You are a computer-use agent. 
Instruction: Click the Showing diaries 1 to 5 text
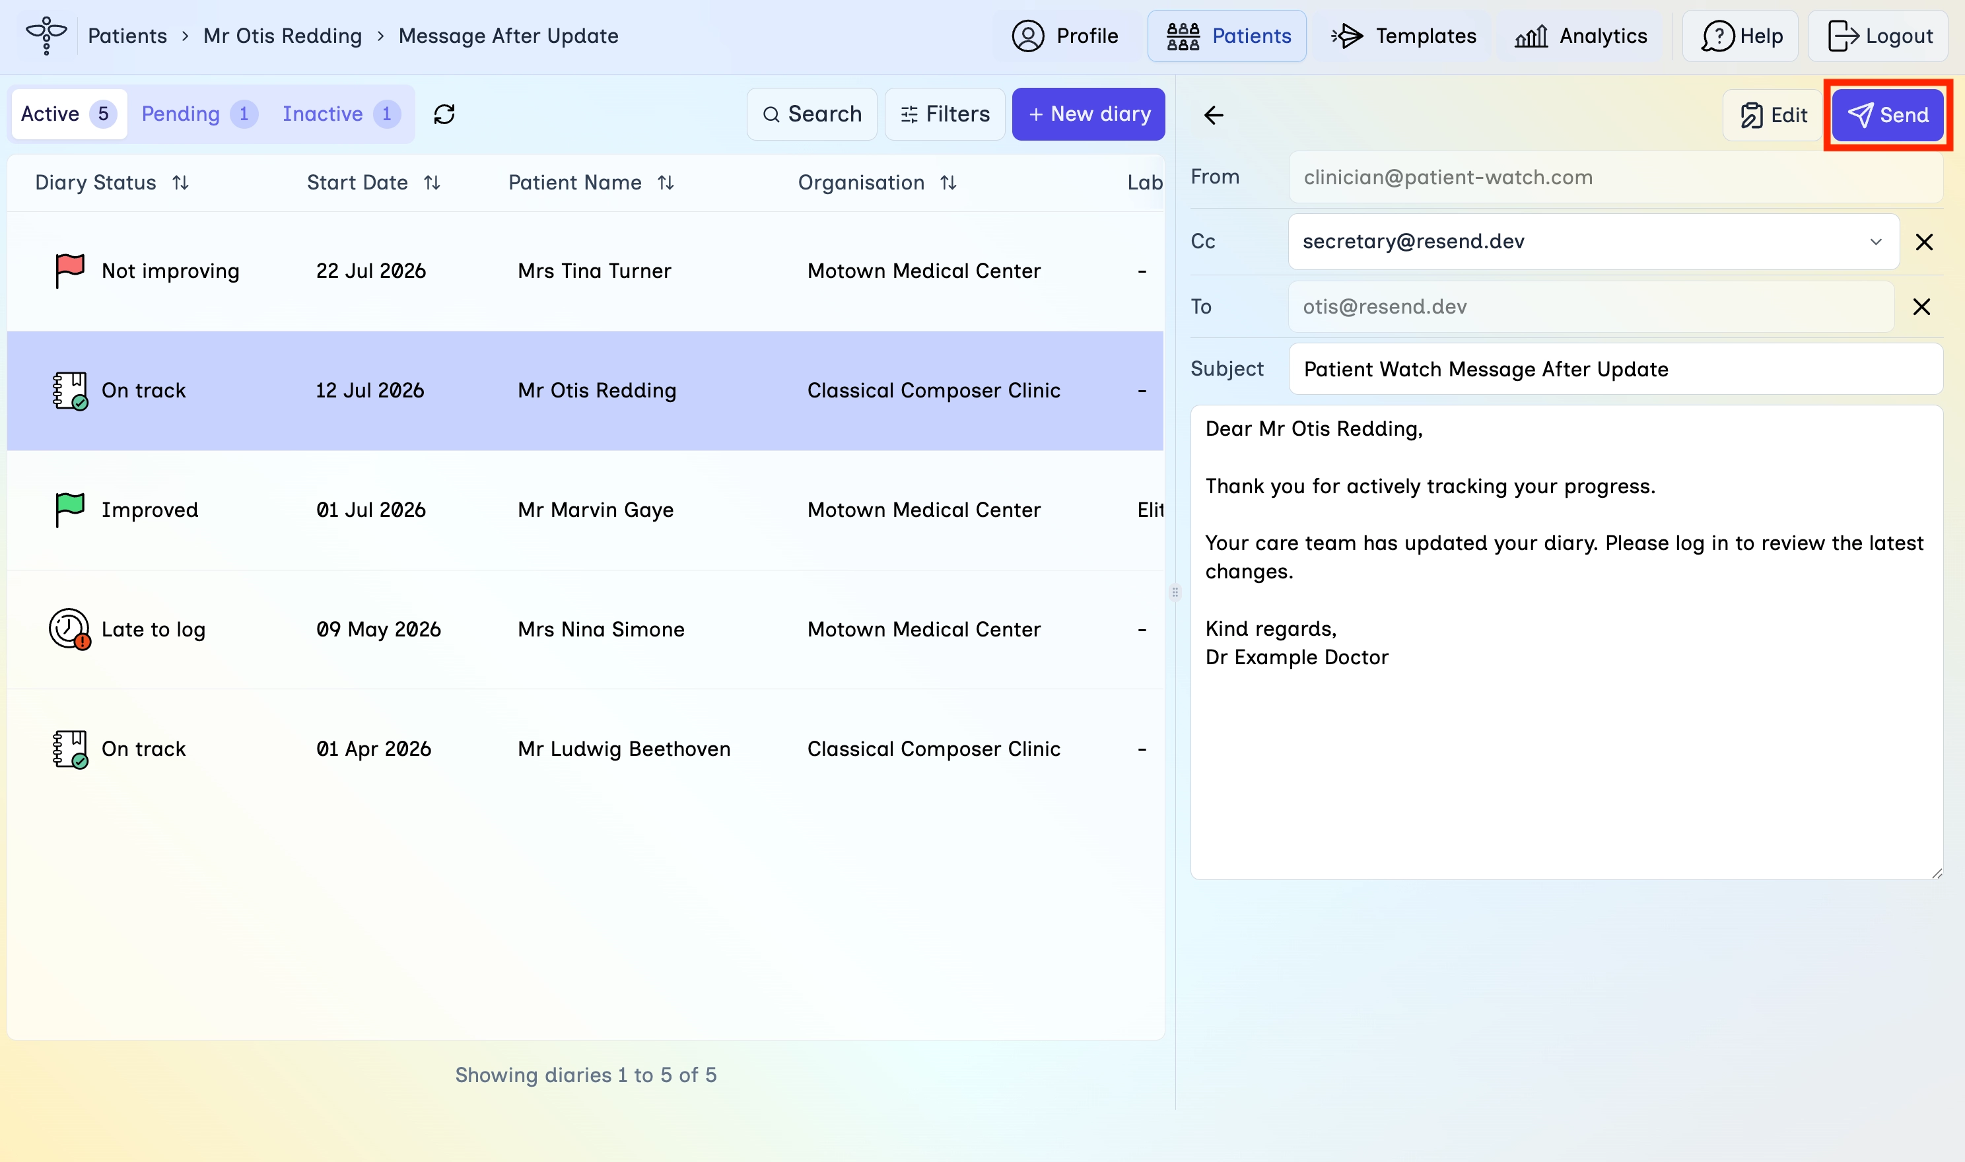pos(586,1075)
